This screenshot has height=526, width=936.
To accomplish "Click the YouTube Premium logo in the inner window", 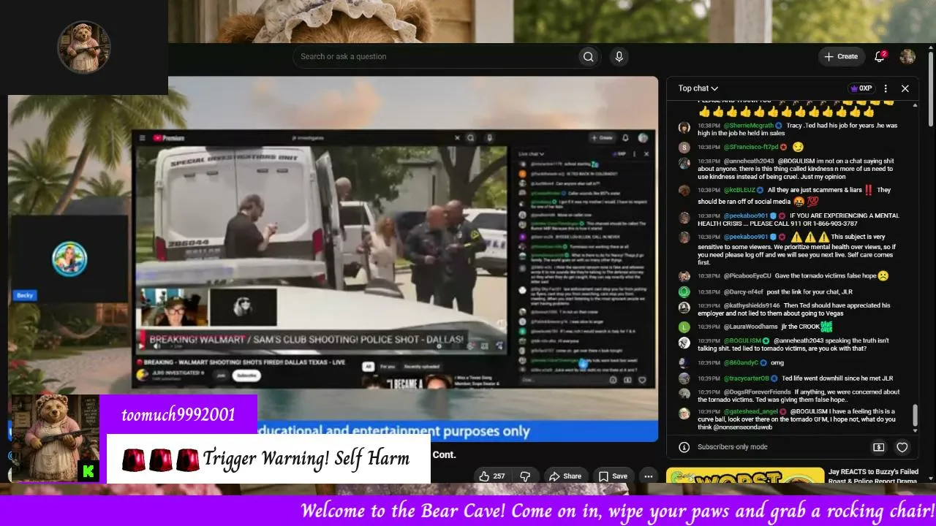I will click(x=169, y=137).
